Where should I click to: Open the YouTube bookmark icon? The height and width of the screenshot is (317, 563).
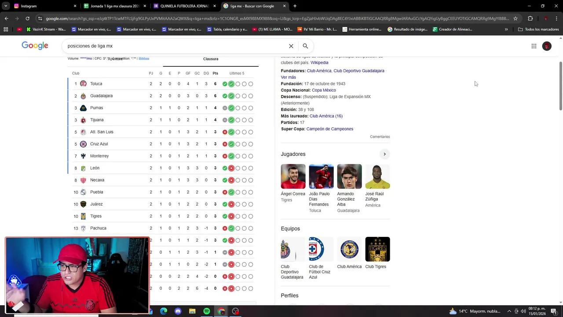click(19, 29)
